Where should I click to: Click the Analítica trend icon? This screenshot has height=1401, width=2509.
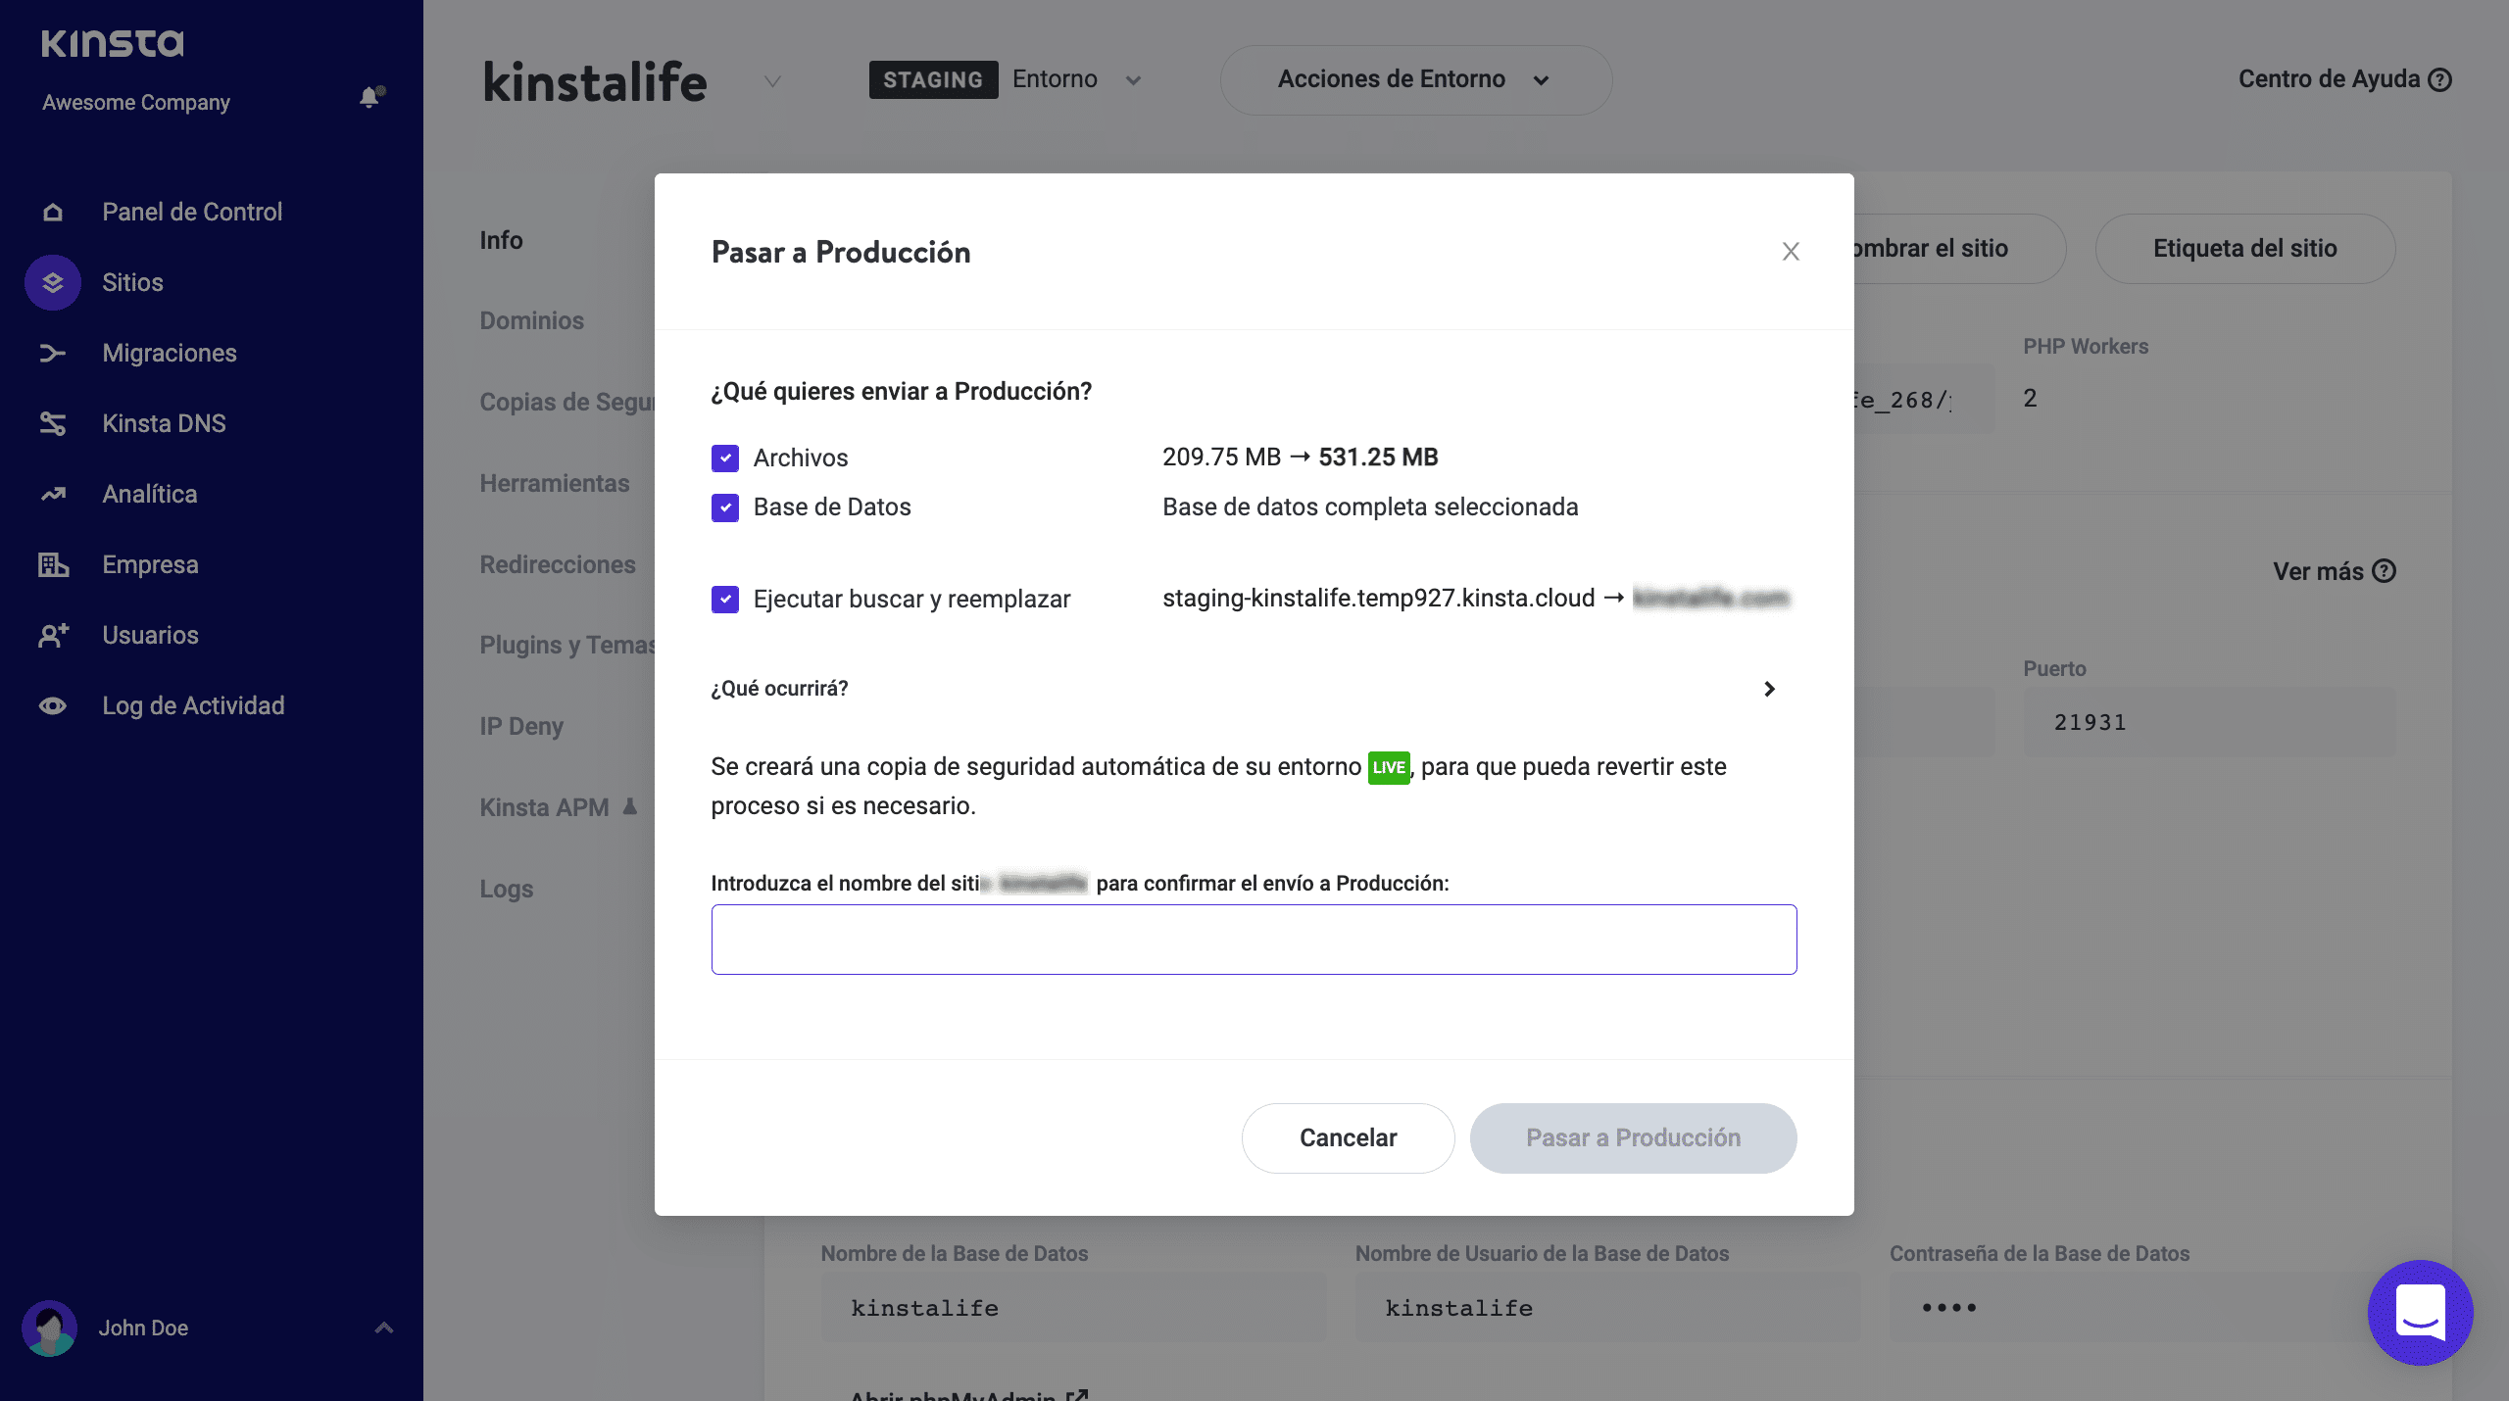[x=53, y=494]
